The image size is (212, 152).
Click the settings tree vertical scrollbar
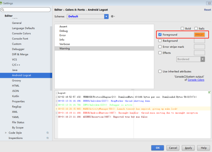click(x=51, y=58)
